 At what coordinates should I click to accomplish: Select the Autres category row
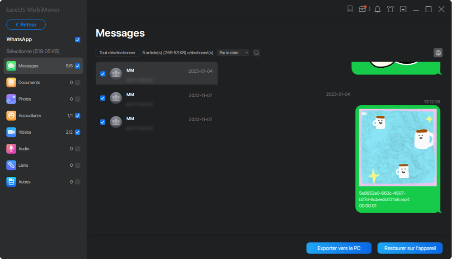click(x=43, y=182)
